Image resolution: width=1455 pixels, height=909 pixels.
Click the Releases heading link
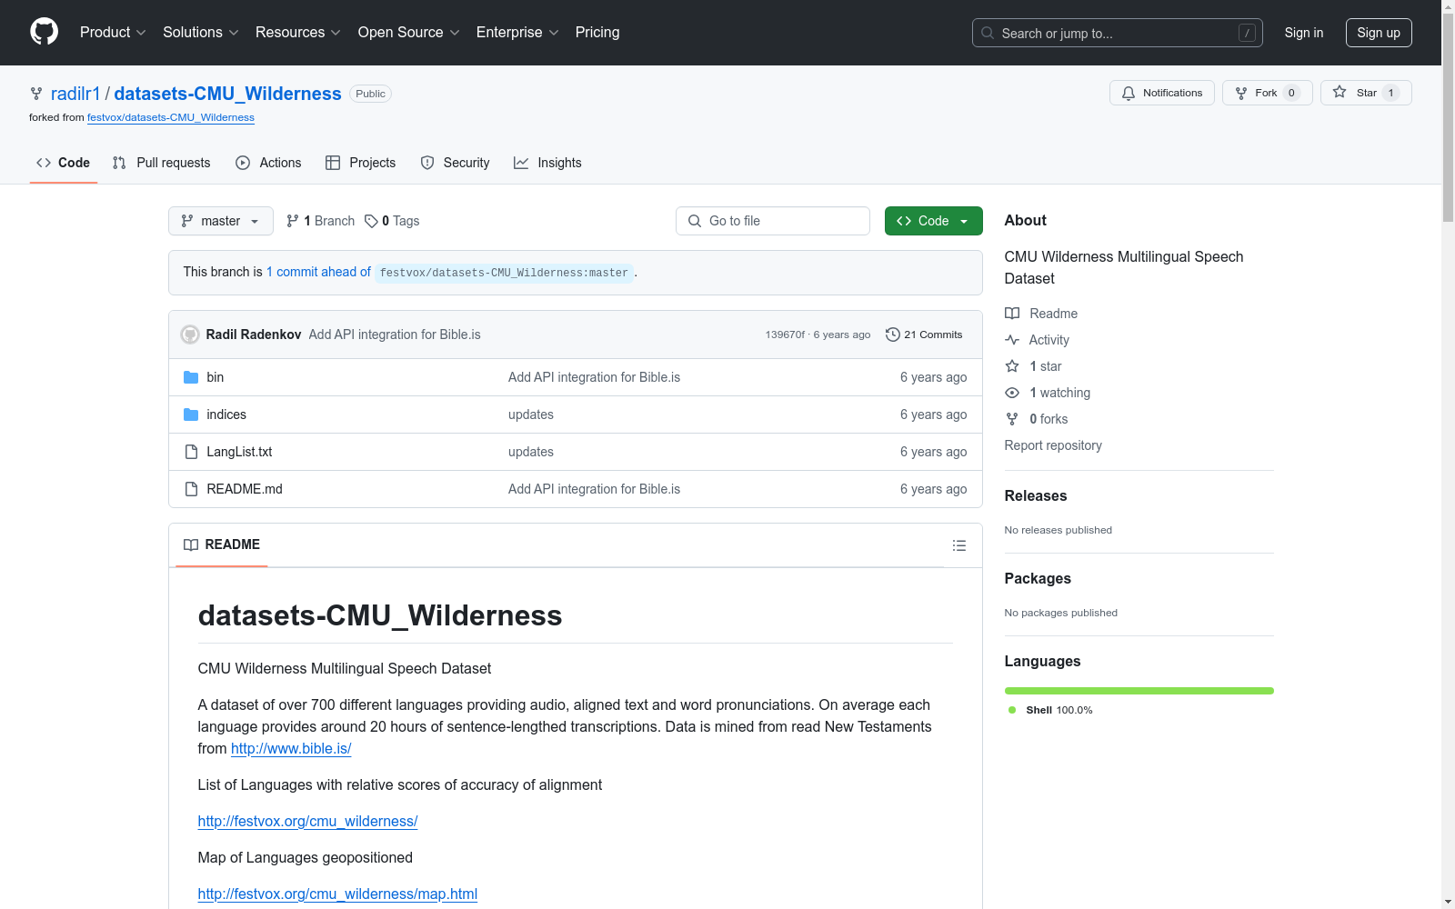tap(1036, 495)
